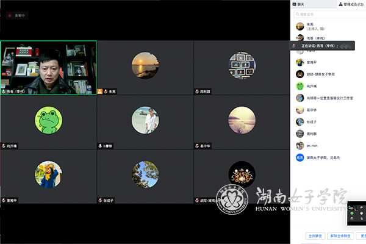The image size is (366, 244).
Task: Toggle the muted mic on 周利群 tile
Action: (x=197, y=91)
